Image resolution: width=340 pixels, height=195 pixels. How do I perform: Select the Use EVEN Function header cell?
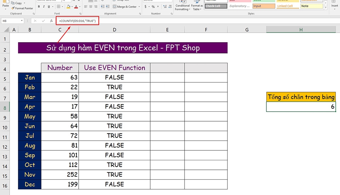point(114,68)
